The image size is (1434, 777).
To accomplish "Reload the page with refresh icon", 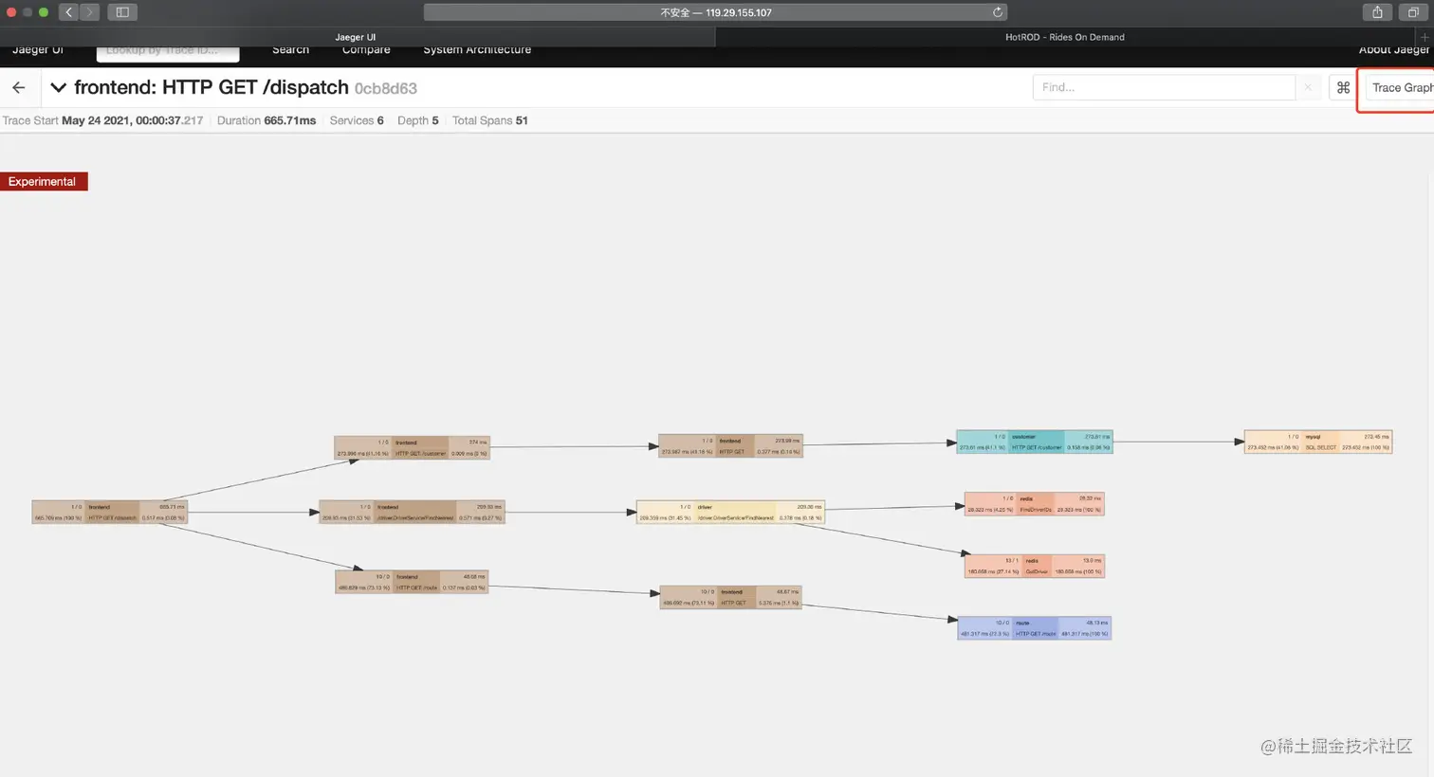I will pos(998,12).
